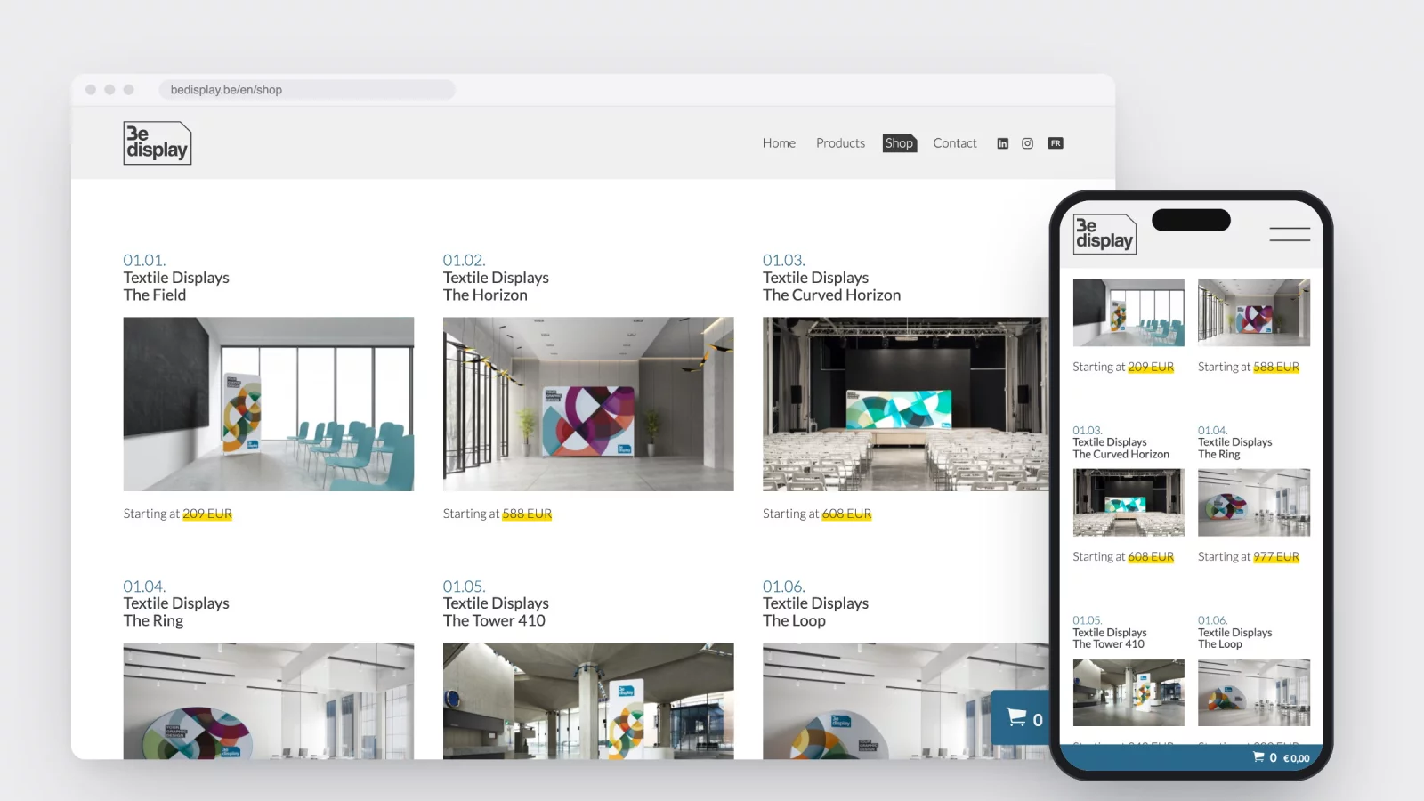The height and width of the screenshot is (801, 1424).
Task: Click 01.01. The Field title link
Action: pos(176,278)
